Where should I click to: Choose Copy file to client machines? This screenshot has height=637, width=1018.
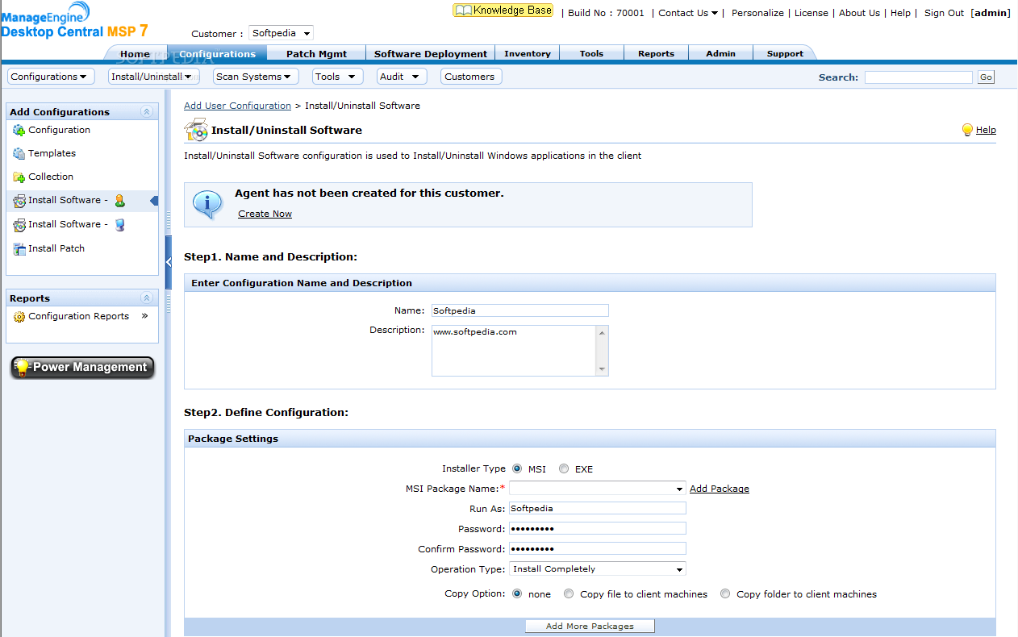tap(569, 593)
